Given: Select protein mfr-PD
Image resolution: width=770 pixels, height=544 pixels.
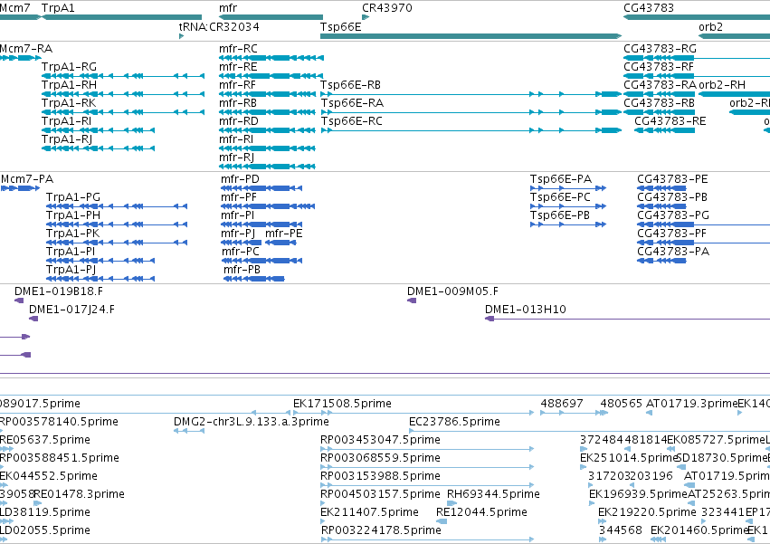Looking at the screenshot, I should (x=261, y=188).
